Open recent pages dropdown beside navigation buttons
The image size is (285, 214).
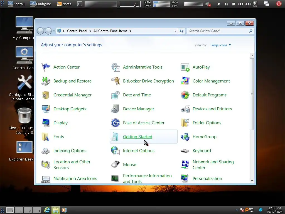point(54,31)
